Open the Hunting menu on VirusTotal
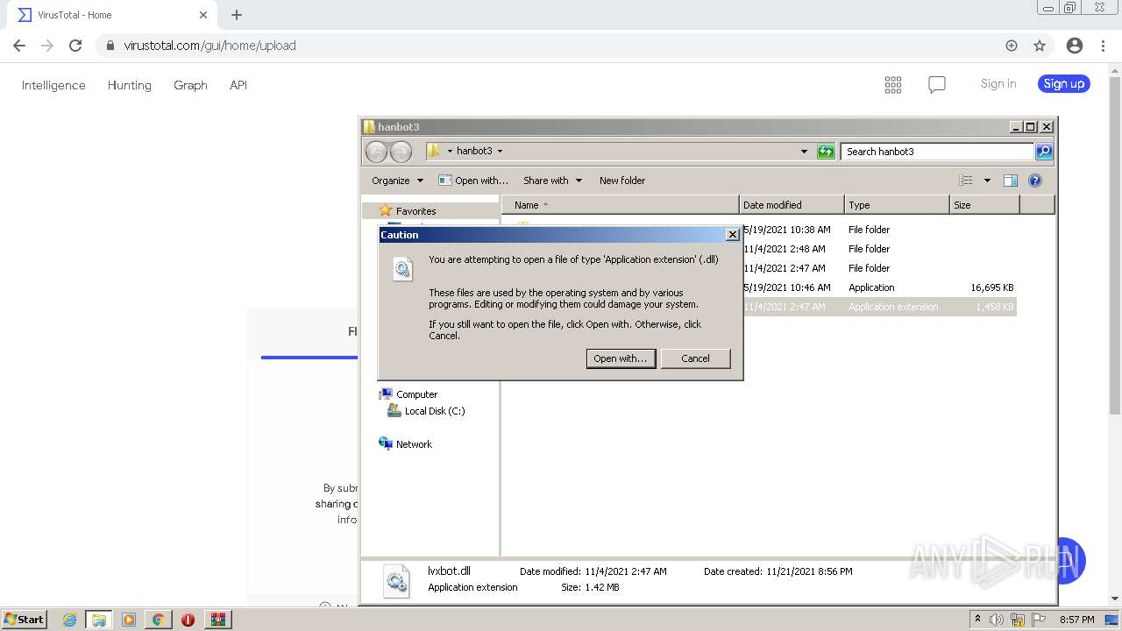Image resolution: width=1122 pixels, height=631 pixels. [x=129, y=85]
